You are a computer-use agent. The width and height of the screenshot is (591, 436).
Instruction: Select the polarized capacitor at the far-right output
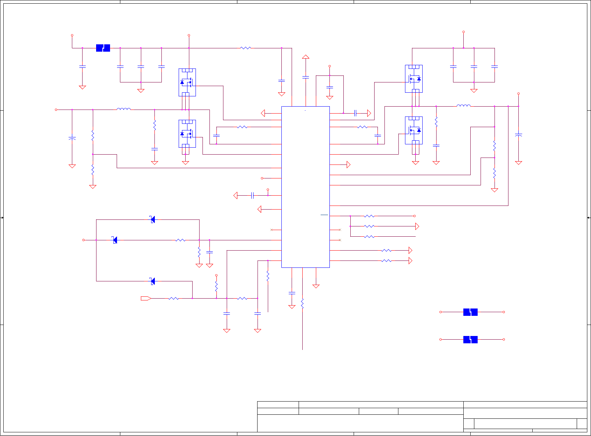(x=518, y=136)
